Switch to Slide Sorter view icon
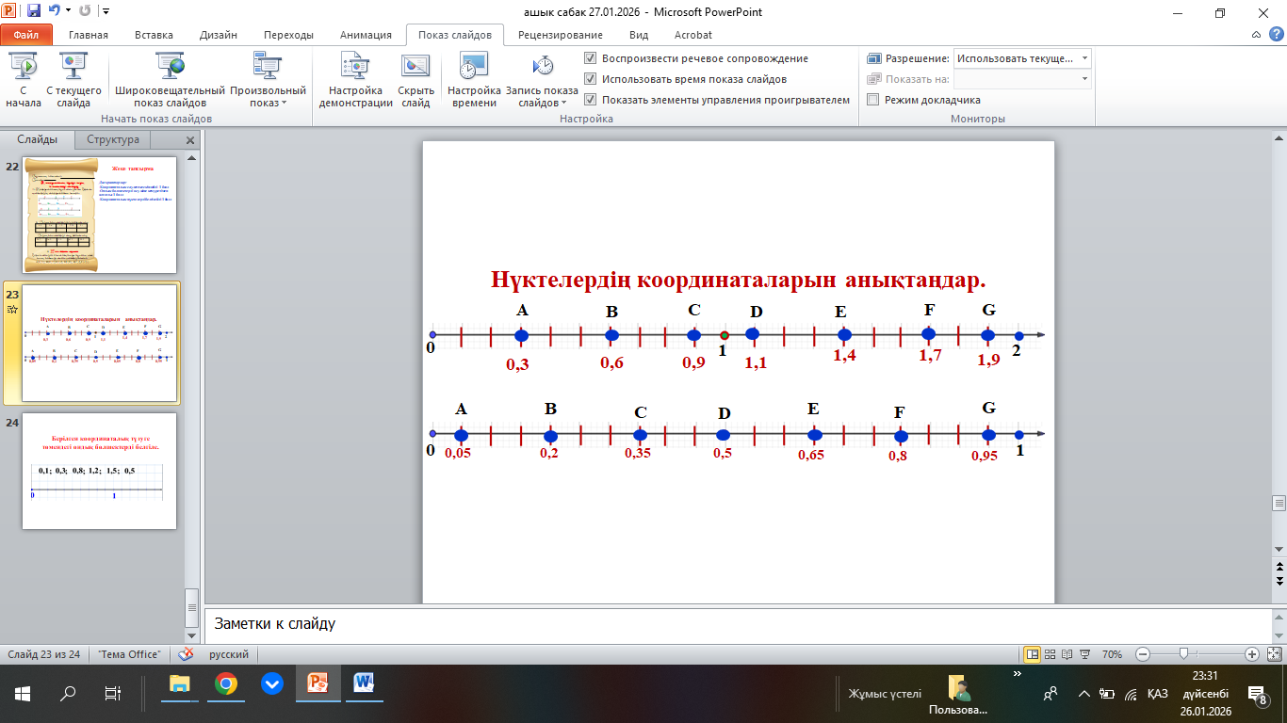Viewport: 1287px width, 723px height. tap(1051, 654)
